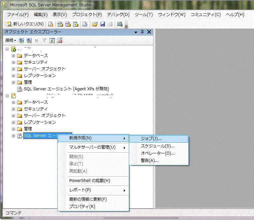
Task: Open the プロジェクト(P) menu
Action: pos(87,15)
